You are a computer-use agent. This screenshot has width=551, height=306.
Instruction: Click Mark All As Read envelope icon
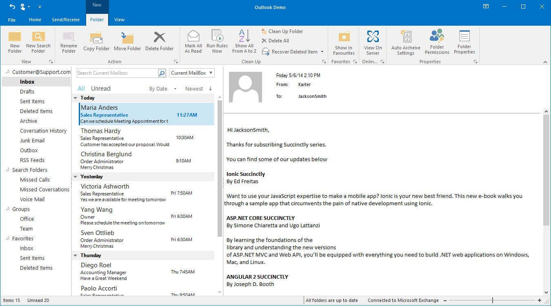pyautogui.click(x=193, y=36)
